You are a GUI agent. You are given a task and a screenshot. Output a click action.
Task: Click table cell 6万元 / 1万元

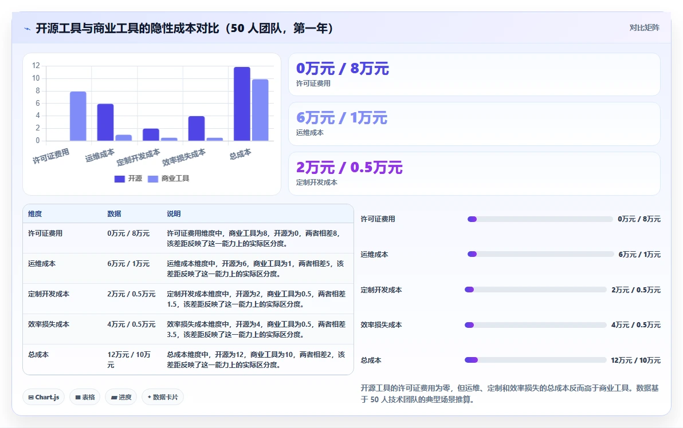[x=128, y=264]
